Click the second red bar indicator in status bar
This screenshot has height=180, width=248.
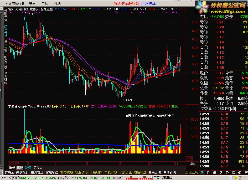(145, 178)
